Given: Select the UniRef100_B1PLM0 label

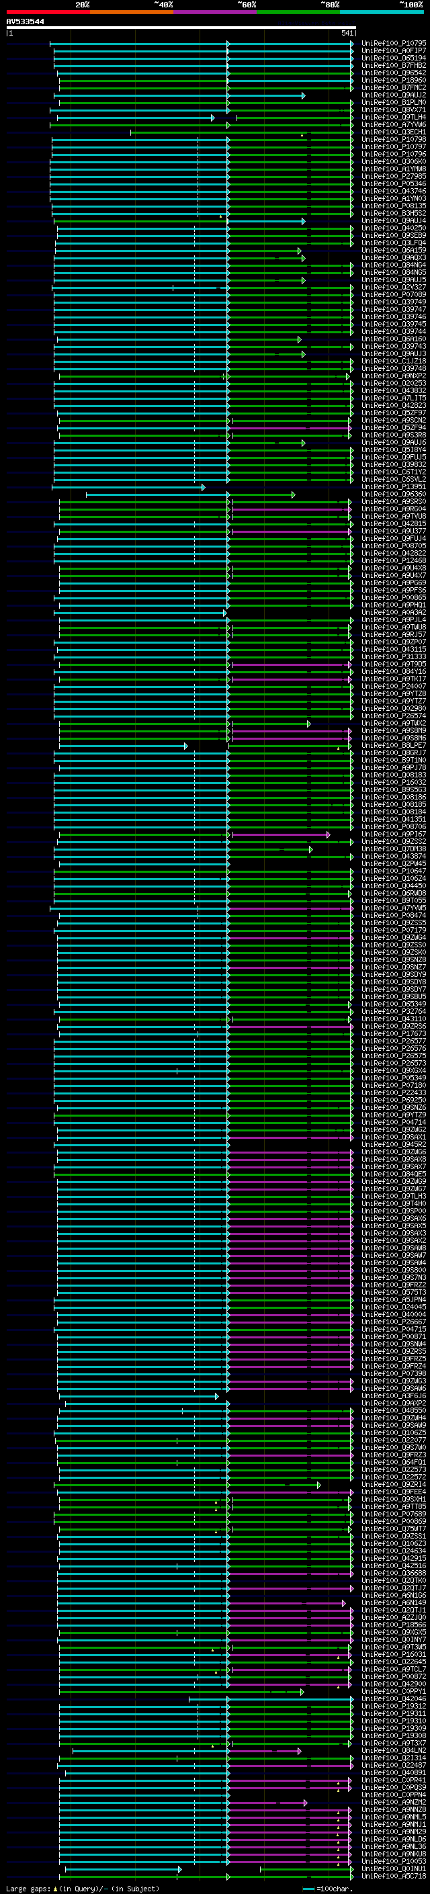Looking at the screenshot, I should pyautogui.click(x=394, y=102).
